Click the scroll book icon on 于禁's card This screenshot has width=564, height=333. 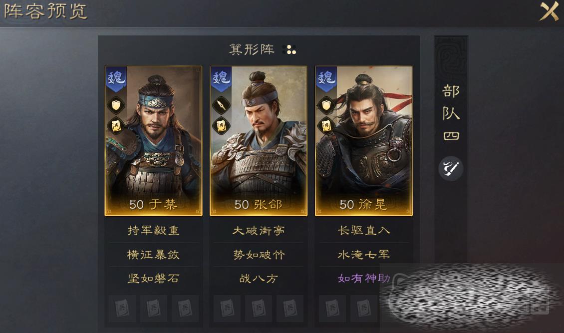tap(116, 126)
